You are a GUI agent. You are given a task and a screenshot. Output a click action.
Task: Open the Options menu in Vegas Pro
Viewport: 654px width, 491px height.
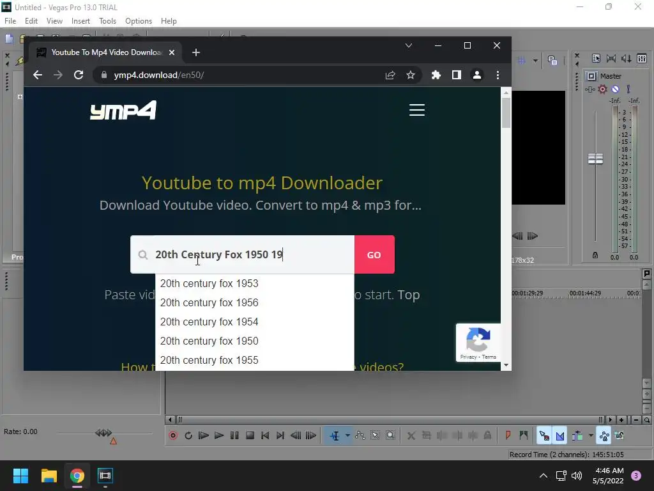pos(139,21)
